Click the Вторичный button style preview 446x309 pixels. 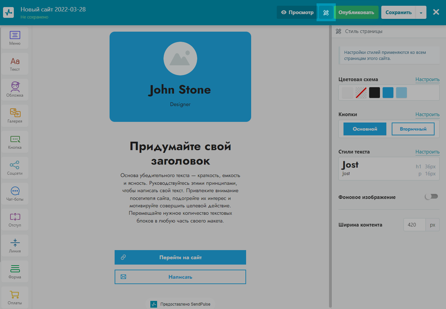pos(413,129)
